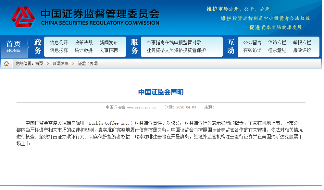The width and height of the screenshot is (324, 190).
Task: Click the 来源 label
Action: 209,107
